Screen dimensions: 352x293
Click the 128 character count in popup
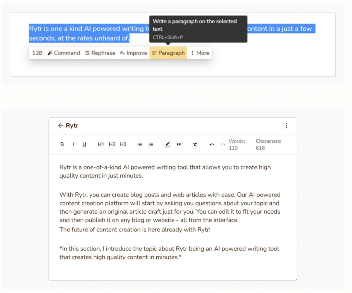(x=37, y=53)
